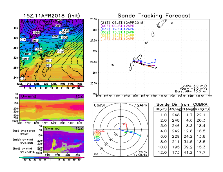
Task: Click the "12APR" label in the hodograph
Action: click(x=141, y=105)
